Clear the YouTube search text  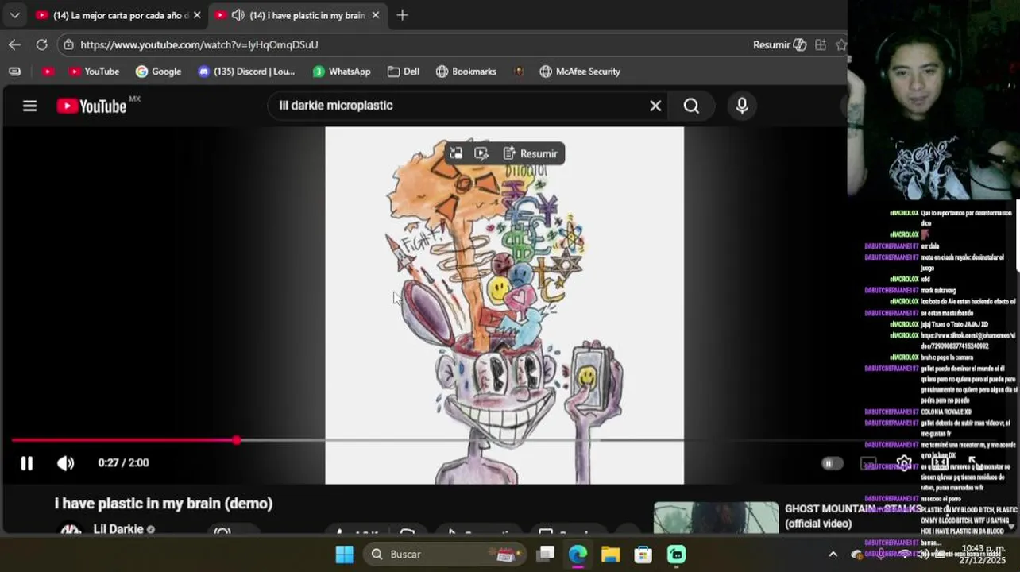point(655,106)
